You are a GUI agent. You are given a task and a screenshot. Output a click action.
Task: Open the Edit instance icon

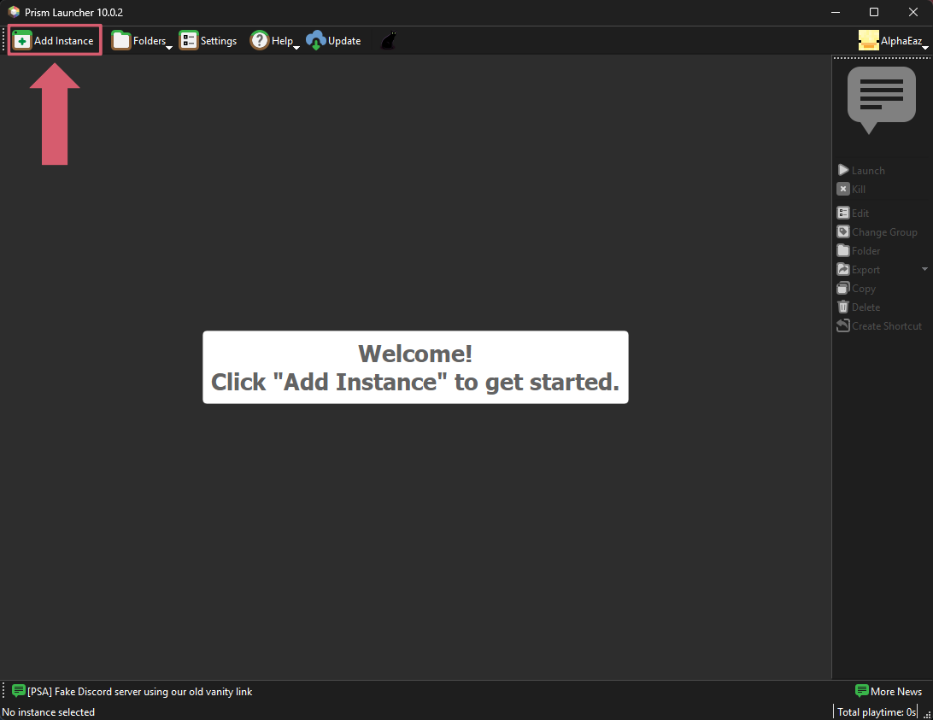[x=842, y=213]
